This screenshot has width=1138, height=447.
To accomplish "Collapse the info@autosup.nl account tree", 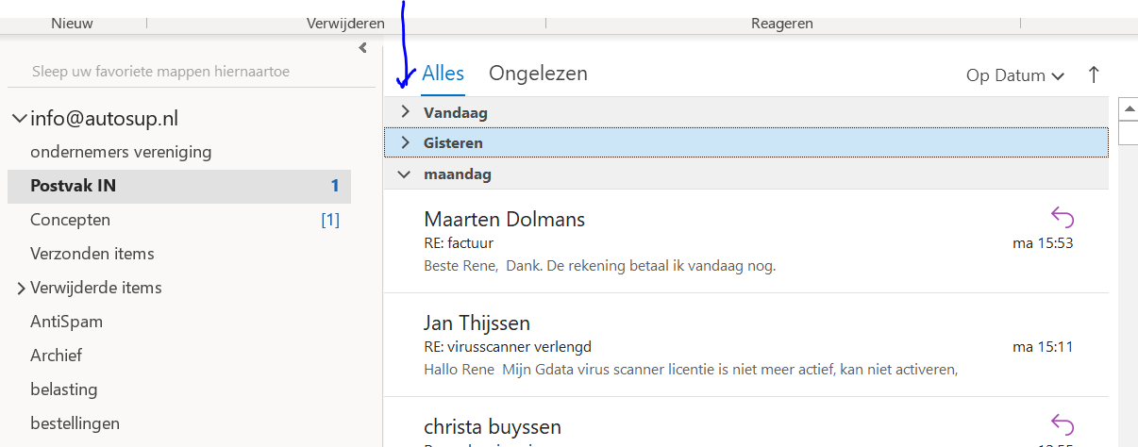I will (x=19, y=120).
